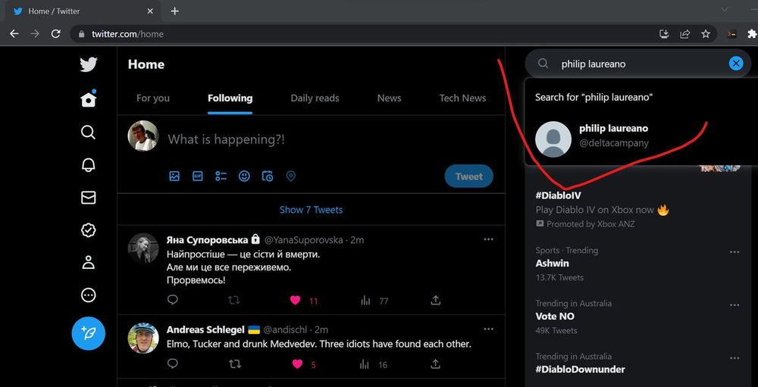The height and width of the screenshot is (387, 758).
Task: Schedule tweet calendar icon
Action: 268,176
